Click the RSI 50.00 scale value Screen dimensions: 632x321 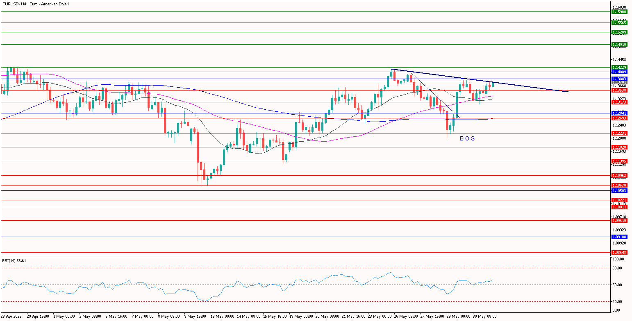click(618, 285)
